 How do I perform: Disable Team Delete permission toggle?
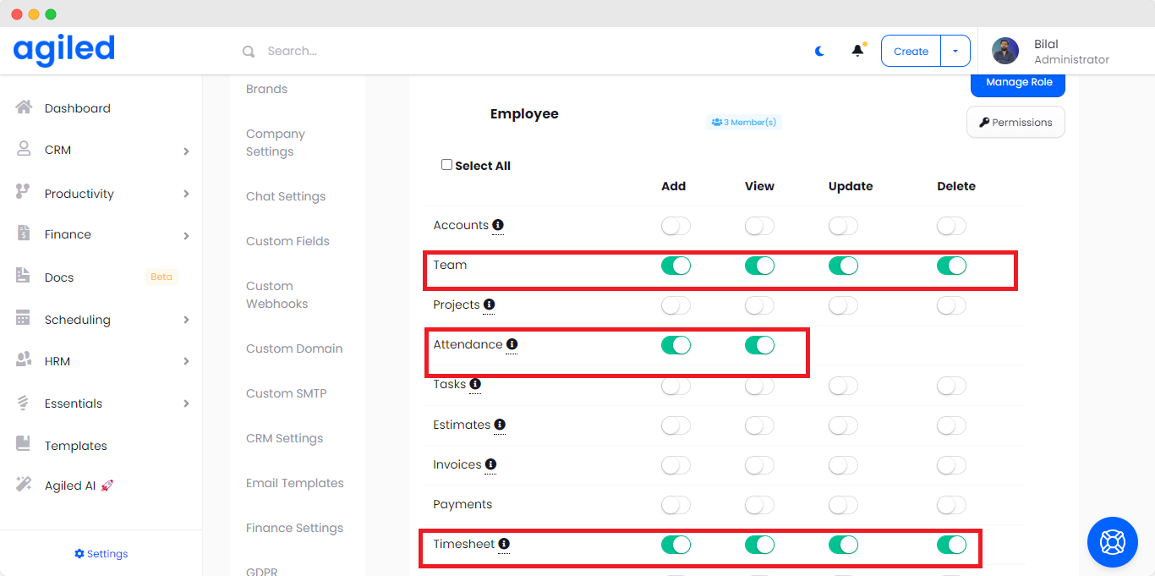coord(951,266)
